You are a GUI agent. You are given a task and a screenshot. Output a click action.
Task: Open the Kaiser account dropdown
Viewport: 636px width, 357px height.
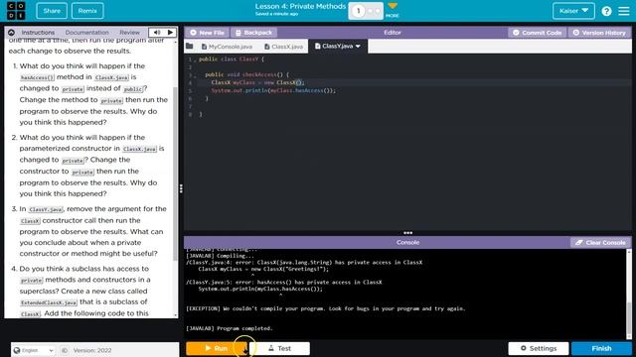click(x=573, y=11)
